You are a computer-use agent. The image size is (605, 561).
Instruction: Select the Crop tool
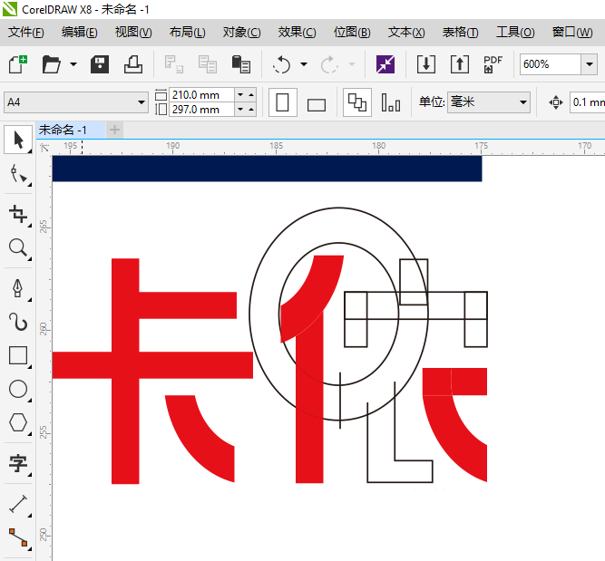click(18, 214)
